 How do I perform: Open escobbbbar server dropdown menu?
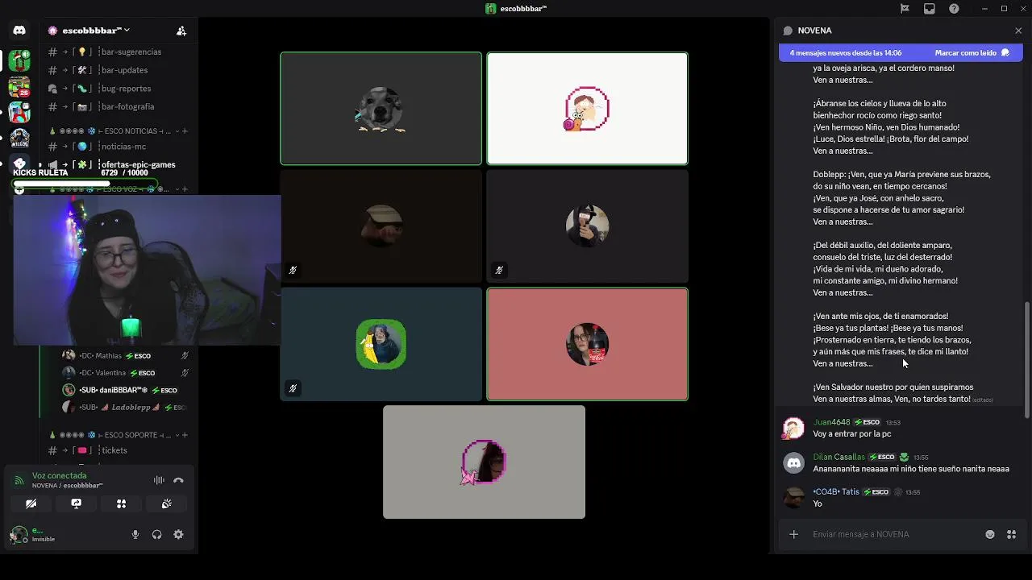click(95, 31)
